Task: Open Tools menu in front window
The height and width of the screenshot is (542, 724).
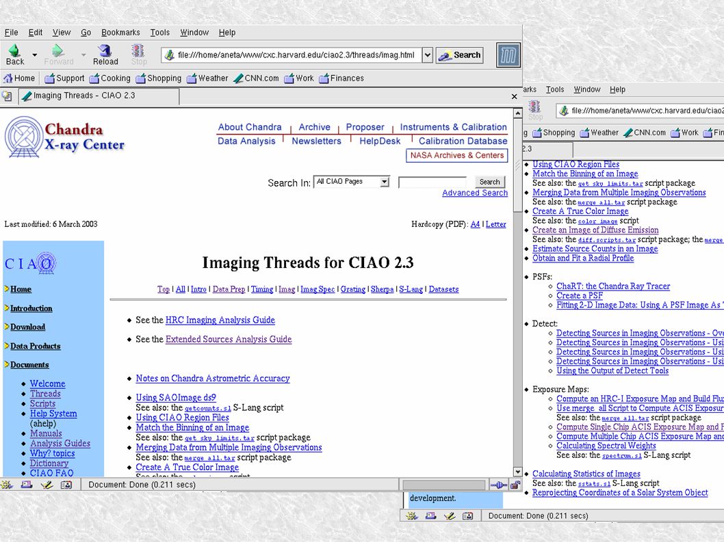Action: [x=159, y=32]
